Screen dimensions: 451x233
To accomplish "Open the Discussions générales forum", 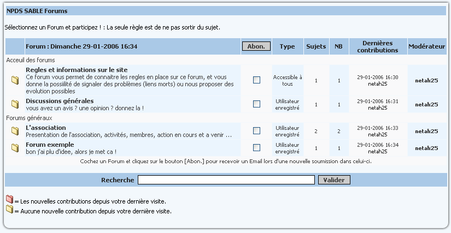I will [60, 101].
